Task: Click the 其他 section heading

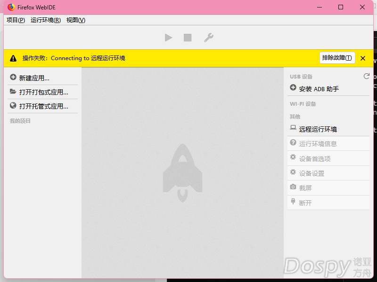Action: [x=295, y=117]
